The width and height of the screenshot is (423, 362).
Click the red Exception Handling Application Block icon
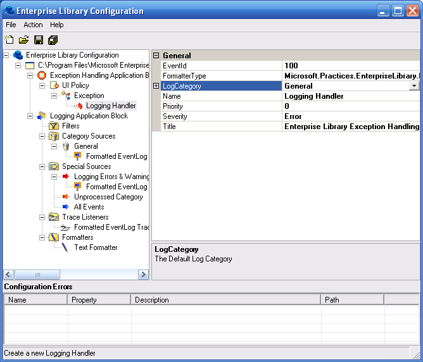click(x=42, y=75)
